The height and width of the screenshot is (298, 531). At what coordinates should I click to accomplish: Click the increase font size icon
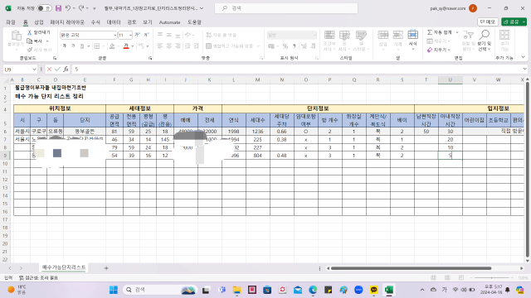pyautogui.click(x=138, y=35)
